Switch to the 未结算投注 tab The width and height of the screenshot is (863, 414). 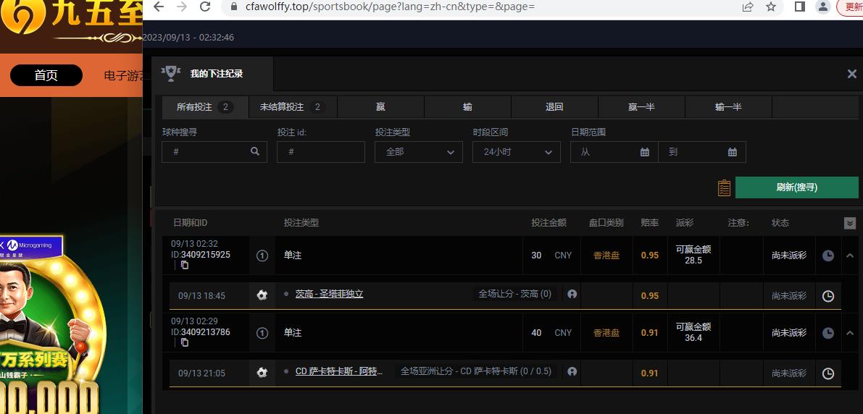(x=292, y=107)
